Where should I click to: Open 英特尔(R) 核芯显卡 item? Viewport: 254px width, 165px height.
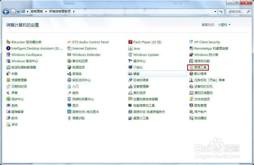[86, 112]
